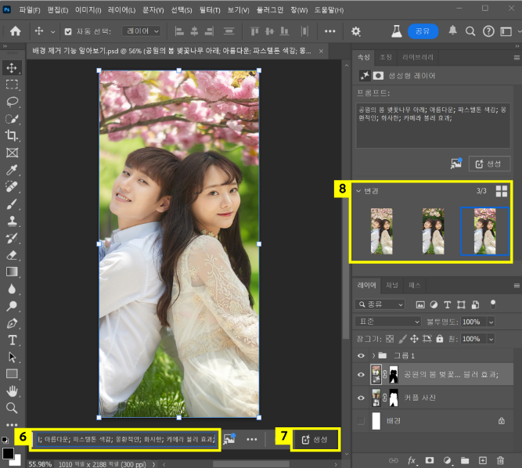The image size is (522, 468).
Task: Select the Horizontal Type tool
Action: (x=13, y=340)
